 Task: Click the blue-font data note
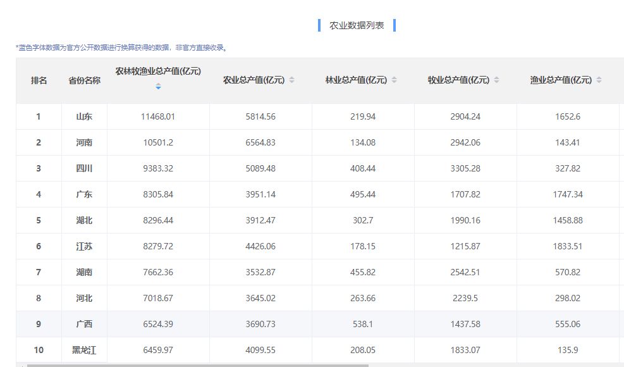coord(122,48)
